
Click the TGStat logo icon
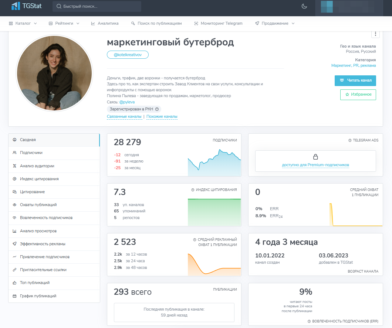[16, 6]
